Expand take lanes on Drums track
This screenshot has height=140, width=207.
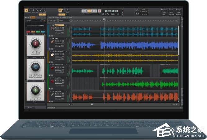pos(50,36)
